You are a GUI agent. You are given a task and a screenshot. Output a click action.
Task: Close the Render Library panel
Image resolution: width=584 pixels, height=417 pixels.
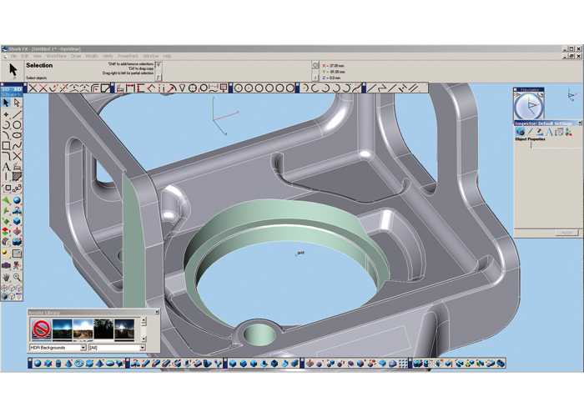tap(156, 313)
